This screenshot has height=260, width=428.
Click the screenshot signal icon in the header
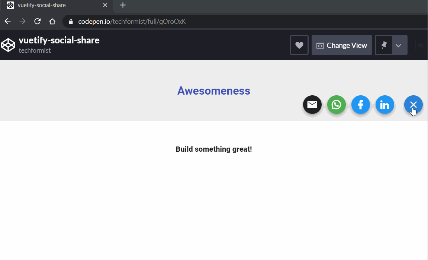(420, 45)
